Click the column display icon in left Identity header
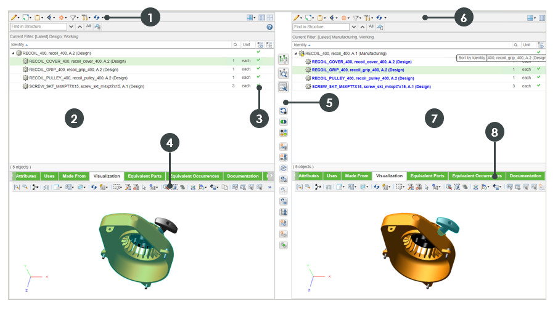This screenshot has height=309, width=558. point(260,45)
